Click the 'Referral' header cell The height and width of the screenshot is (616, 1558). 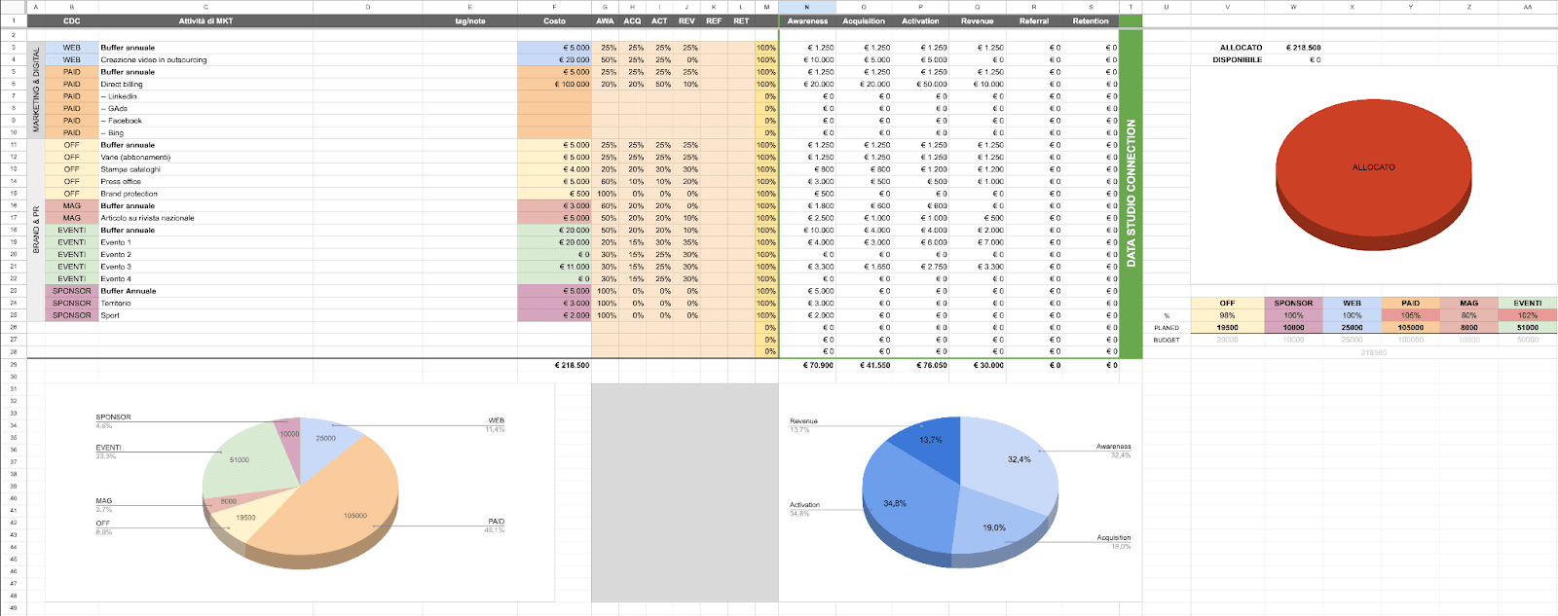pos(1034,20)
